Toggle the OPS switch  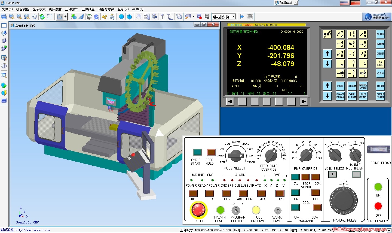[x=280, y=193]
